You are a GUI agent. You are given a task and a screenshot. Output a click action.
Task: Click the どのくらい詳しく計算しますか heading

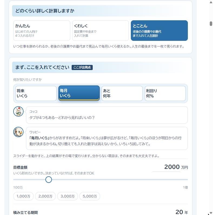[45, 11]
